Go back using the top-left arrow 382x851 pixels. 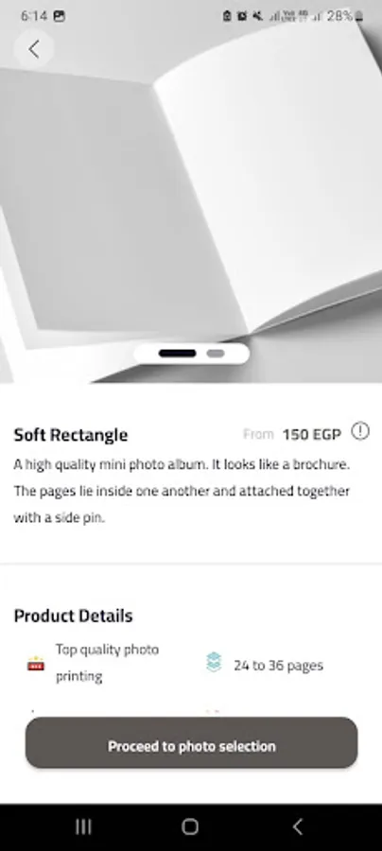pyautogui.click(x=34, y=49)
